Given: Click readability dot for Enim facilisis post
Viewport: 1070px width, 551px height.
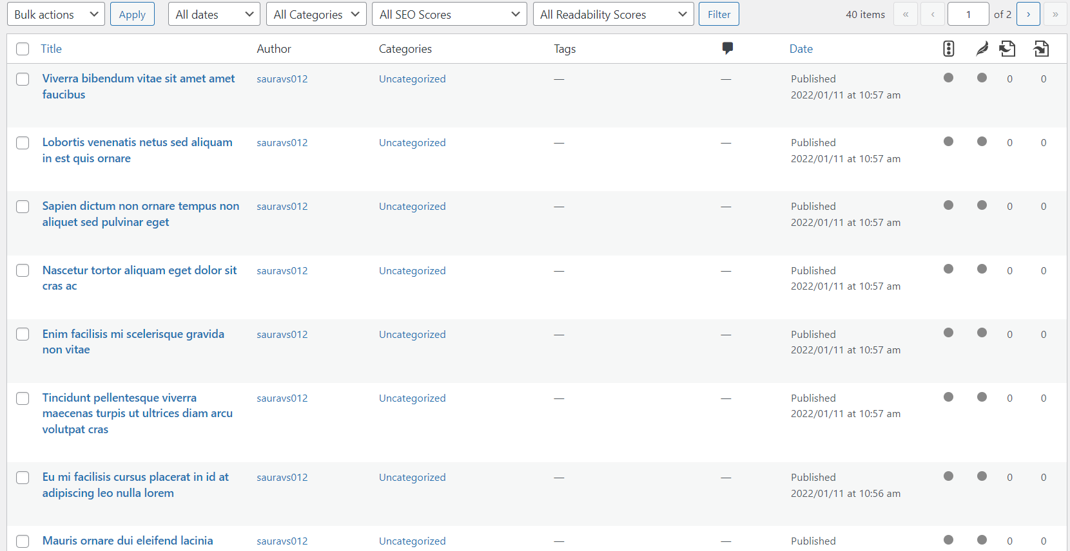Looking at the screenshot, I should click(x=982, y=333).
